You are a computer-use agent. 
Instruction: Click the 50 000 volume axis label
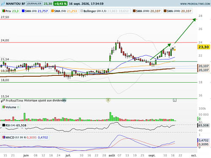(203, 115)
